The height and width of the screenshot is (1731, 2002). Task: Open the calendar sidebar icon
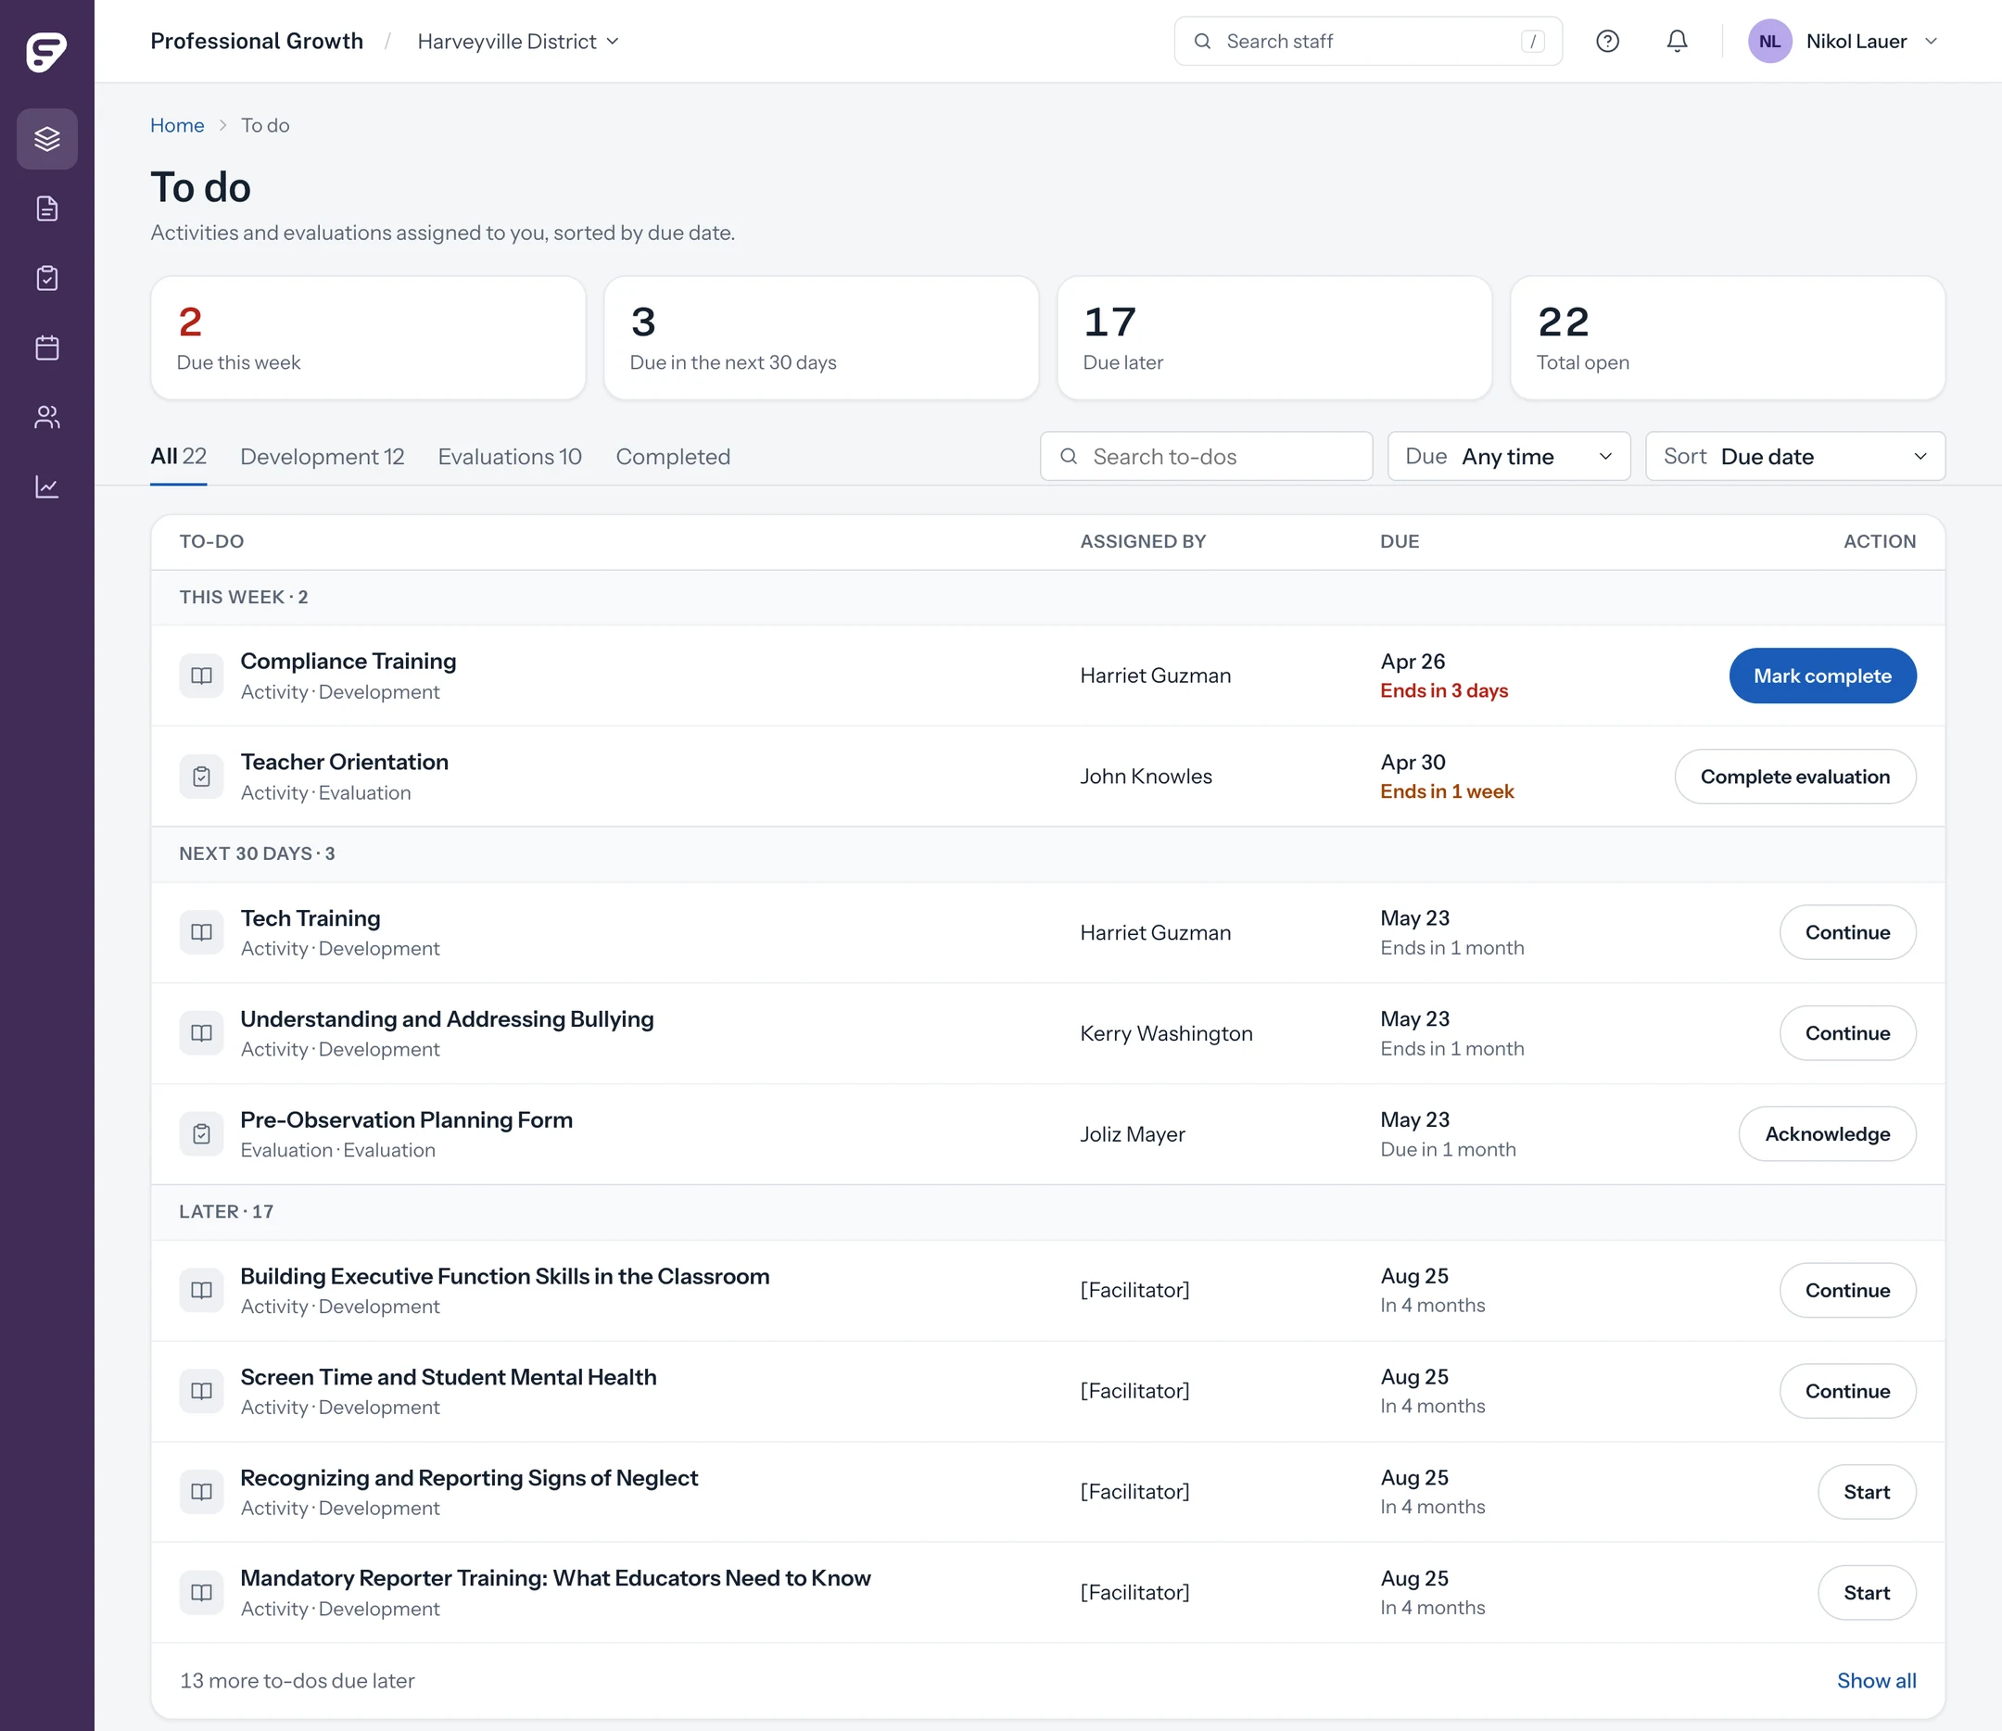47,347
